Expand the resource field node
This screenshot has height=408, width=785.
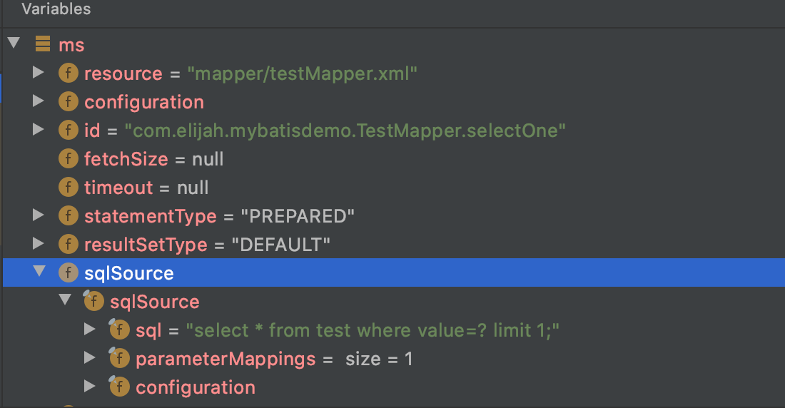39,73
